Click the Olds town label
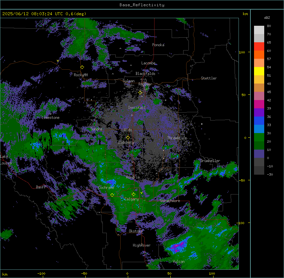The height and width of the screenshot is (278, 284). click(x=128, y=130)
